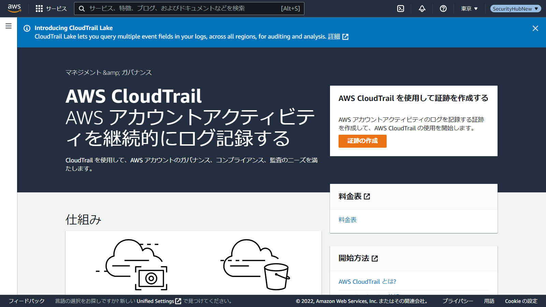Open the AWS CloudTrail とは? link
Screen dimensions: 546x307
367,282
